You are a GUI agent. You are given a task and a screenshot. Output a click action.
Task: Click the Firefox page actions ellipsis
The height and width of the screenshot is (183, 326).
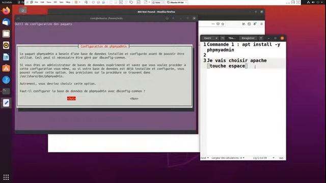[213, 24]
